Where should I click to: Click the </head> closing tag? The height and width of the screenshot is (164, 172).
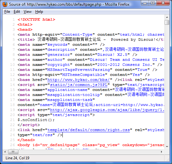coord(26,140)
